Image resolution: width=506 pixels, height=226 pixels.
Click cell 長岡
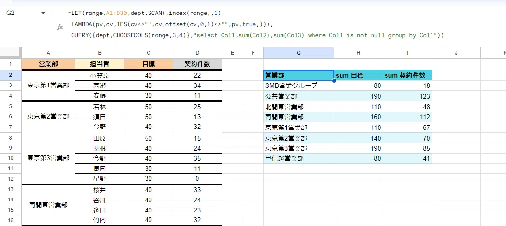(x=100, y=169)
